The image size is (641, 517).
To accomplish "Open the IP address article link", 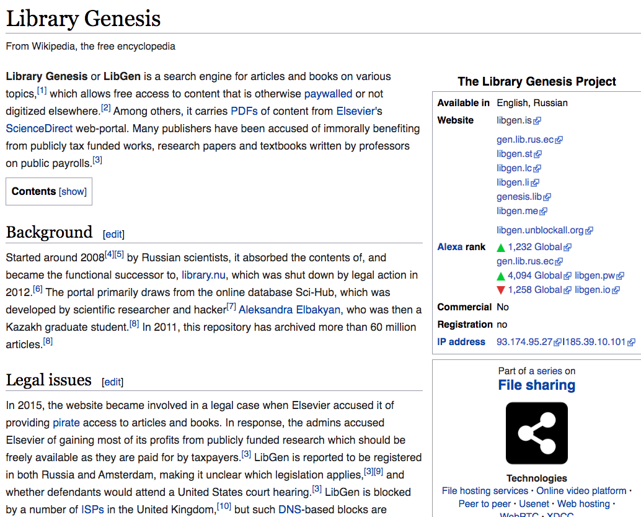I will pos(461,342).
